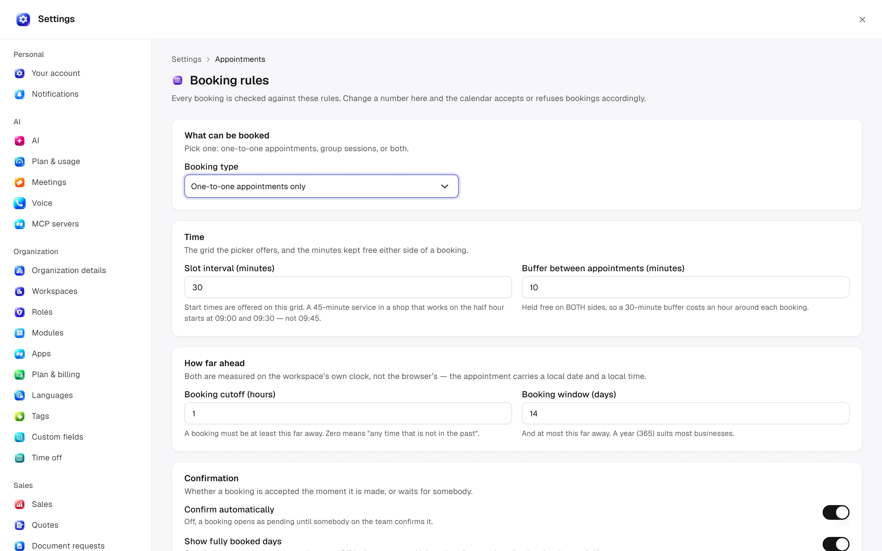The image size is (882, 551).
Task: Click the orange Meetings icon
Action: (20, 182)
